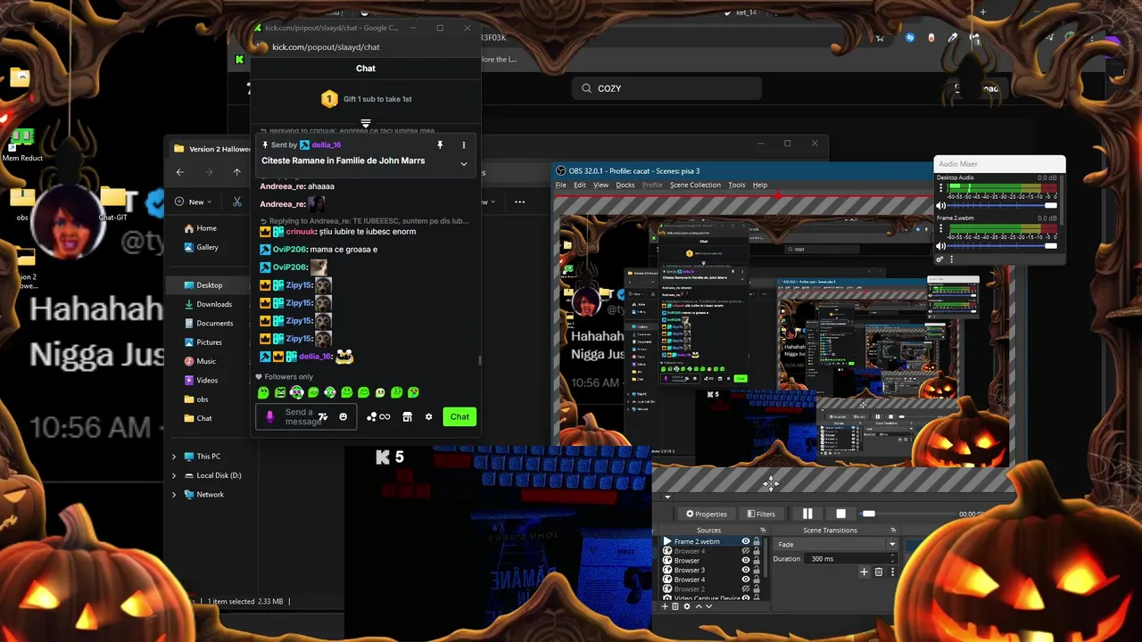Hide the Browser source in OBS
This screenshot has height=642, width=1142.
746,561
